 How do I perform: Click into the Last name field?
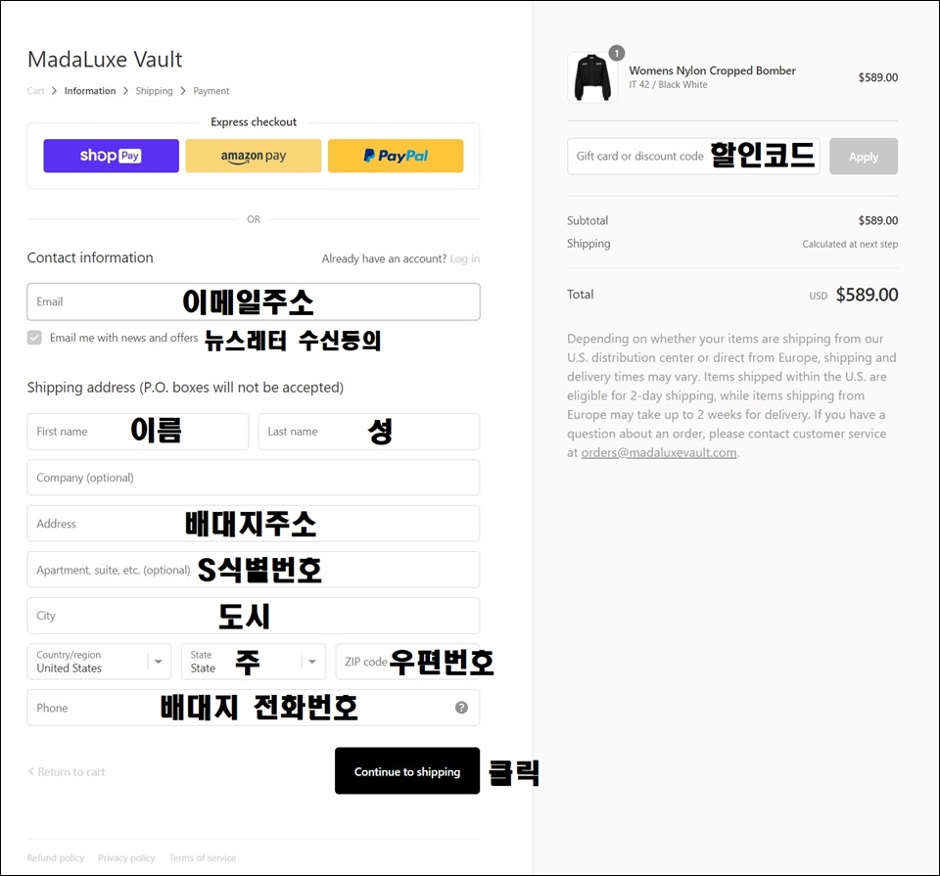[x=369, y=432]
